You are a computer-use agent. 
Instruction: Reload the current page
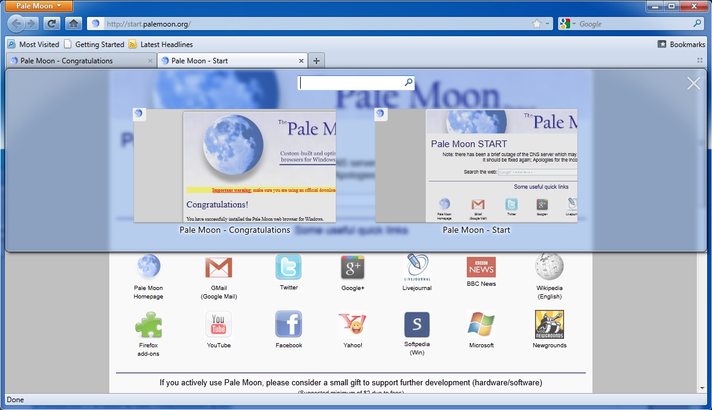[x=52, y=24]
